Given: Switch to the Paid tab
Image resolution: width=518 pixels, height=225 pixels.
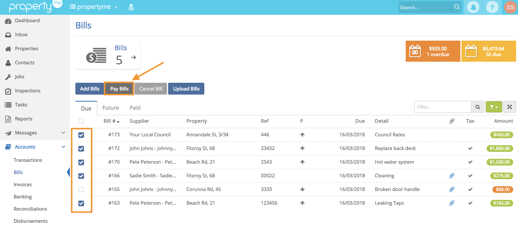Looking at the screenshot, I should coord(135,108).
